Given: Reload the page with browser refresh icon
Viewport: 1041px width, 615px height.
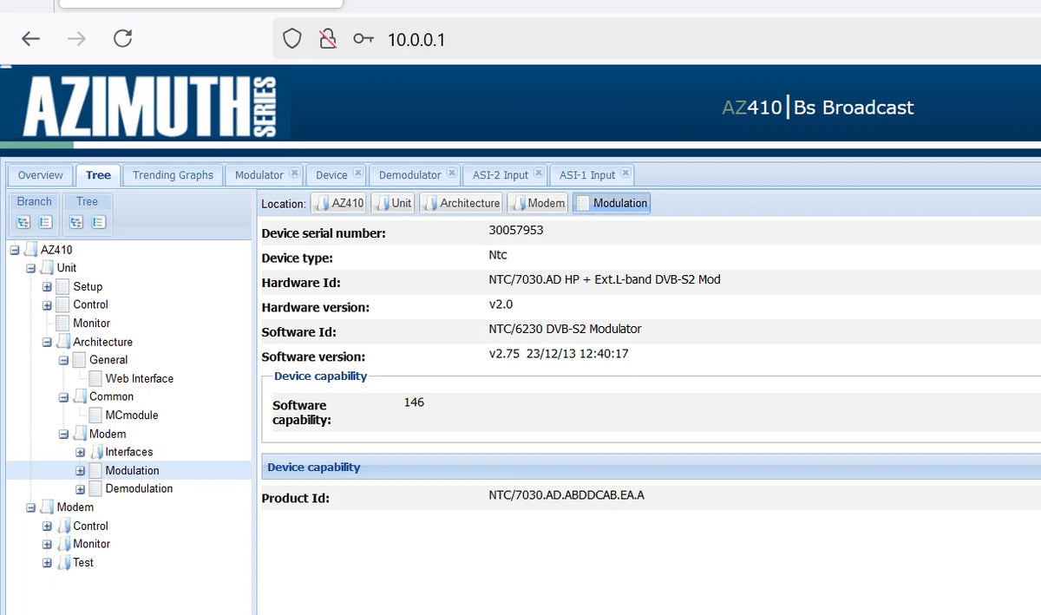Looking at the screenshot, I should (122, 39).
